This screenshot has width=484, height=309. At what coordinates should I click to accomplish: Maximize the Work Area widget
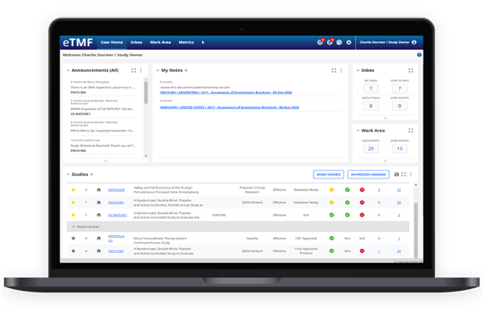pyautogui.click(x=410, y=131)
